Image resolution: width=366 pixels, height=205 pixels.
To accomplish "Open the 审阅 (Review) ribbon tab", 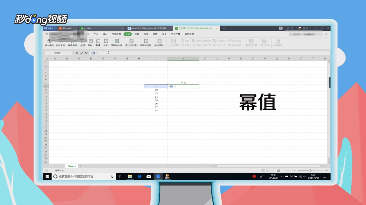I will [146, 34].
